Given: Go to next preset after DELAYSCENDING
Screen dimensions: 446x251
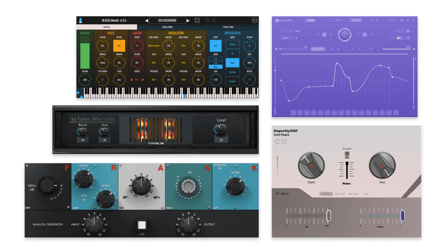Looking at the screenshot, I should [188, 21].
